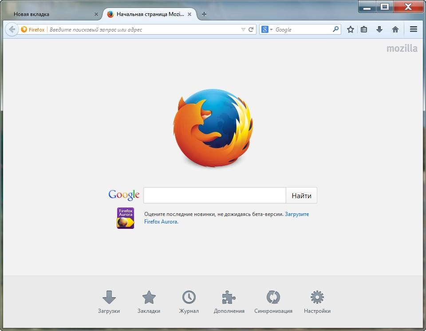Open 'Настройки' settings shortcut
Viewport: 426px width, 331px height.
[317, 302]
